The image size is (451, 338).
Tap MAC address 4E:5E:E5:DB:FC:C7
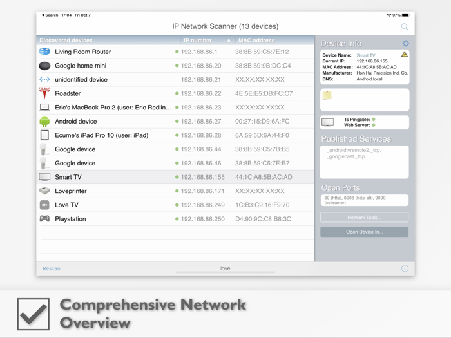coord(264,93)
